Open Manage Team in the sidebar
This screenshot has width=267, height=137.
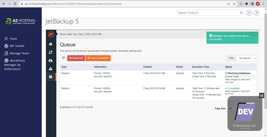pos(17,53)
